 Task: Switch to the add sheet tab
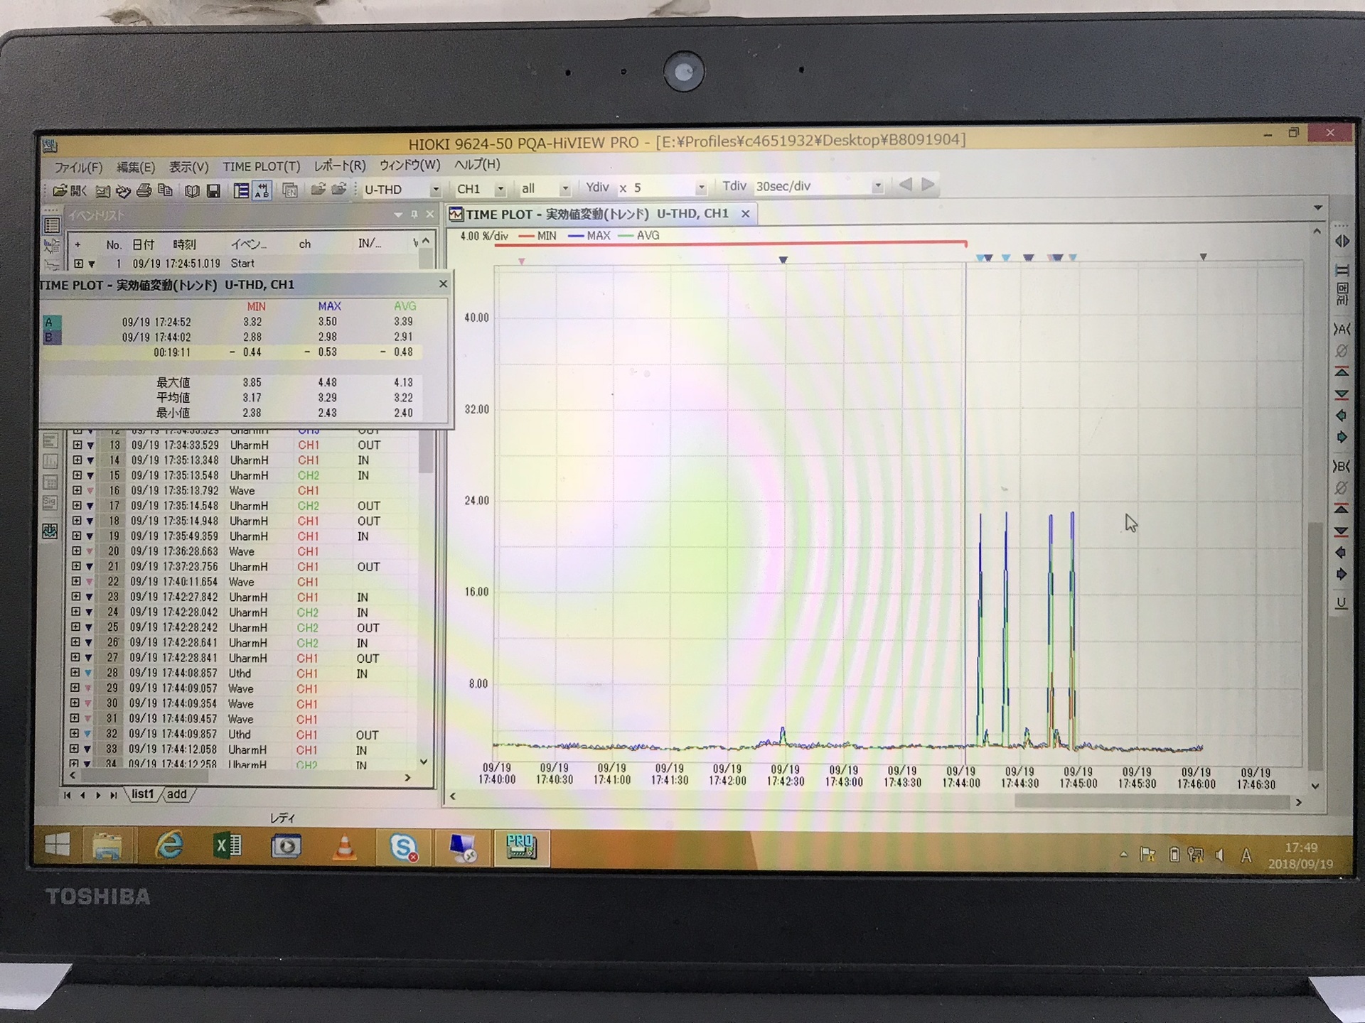(x=177, y=794)
